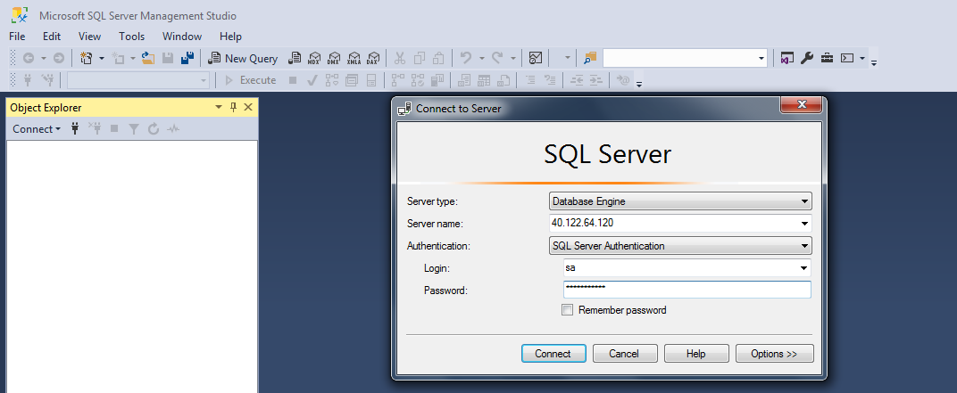Image resolution: width=957 pixels, height=393 pixels.
Task: Click the Find in Files icon
Action: coord(589,59)
